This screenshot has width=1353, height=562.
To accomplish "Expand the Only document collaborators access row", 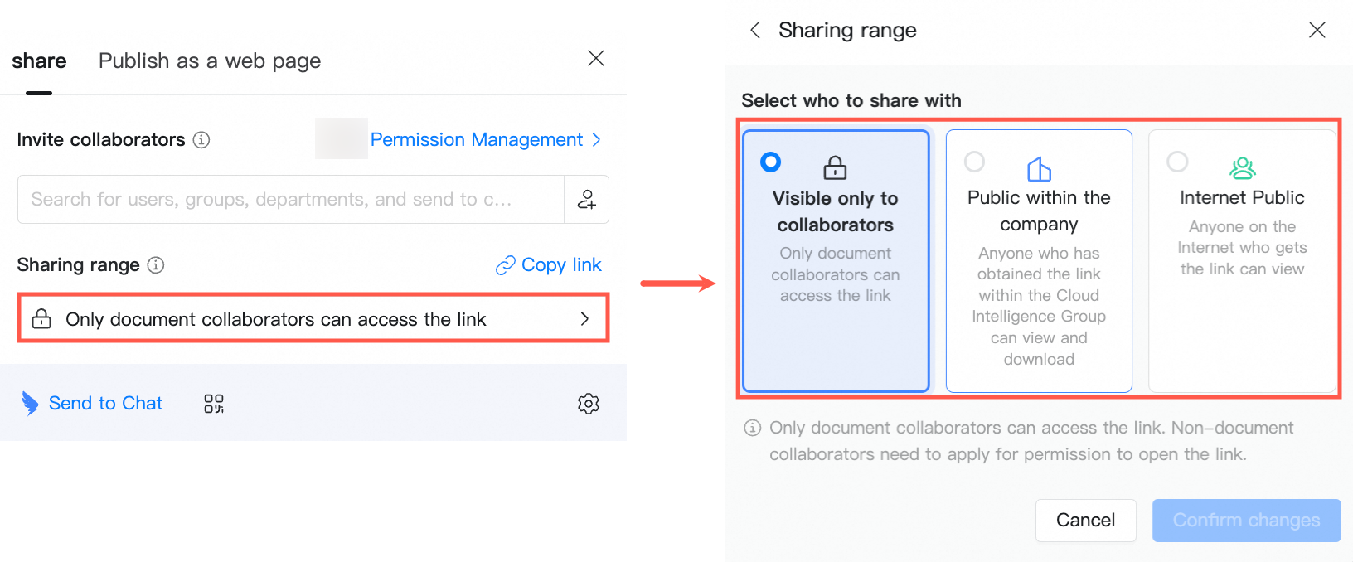I will tap(313, 319).
